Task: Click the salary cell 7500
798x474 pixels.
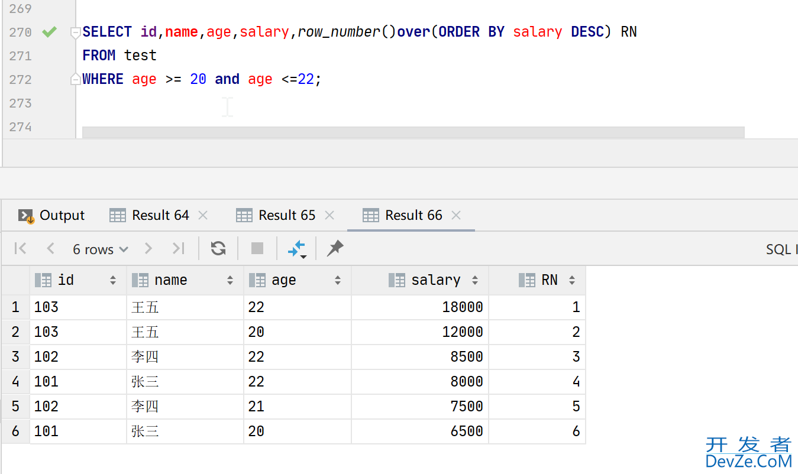Action: (x=420, y=407)
